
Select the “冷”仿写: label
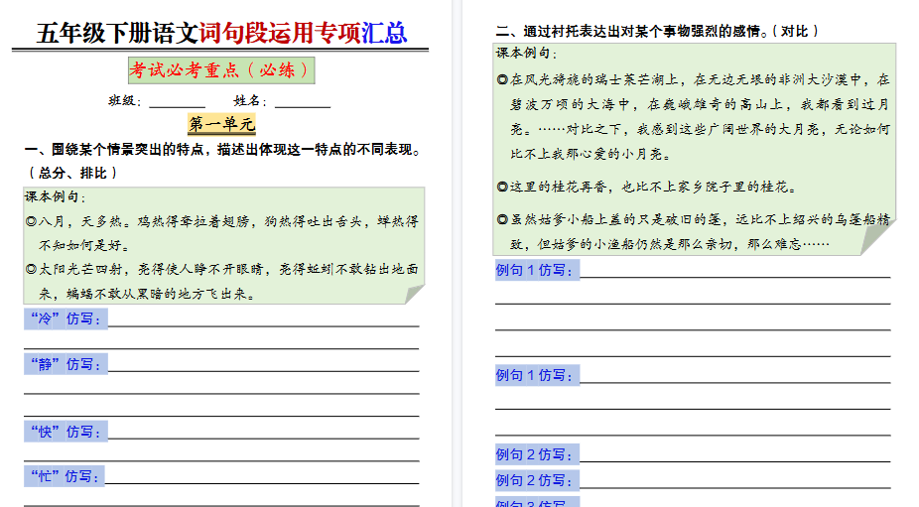pos(66,318)
